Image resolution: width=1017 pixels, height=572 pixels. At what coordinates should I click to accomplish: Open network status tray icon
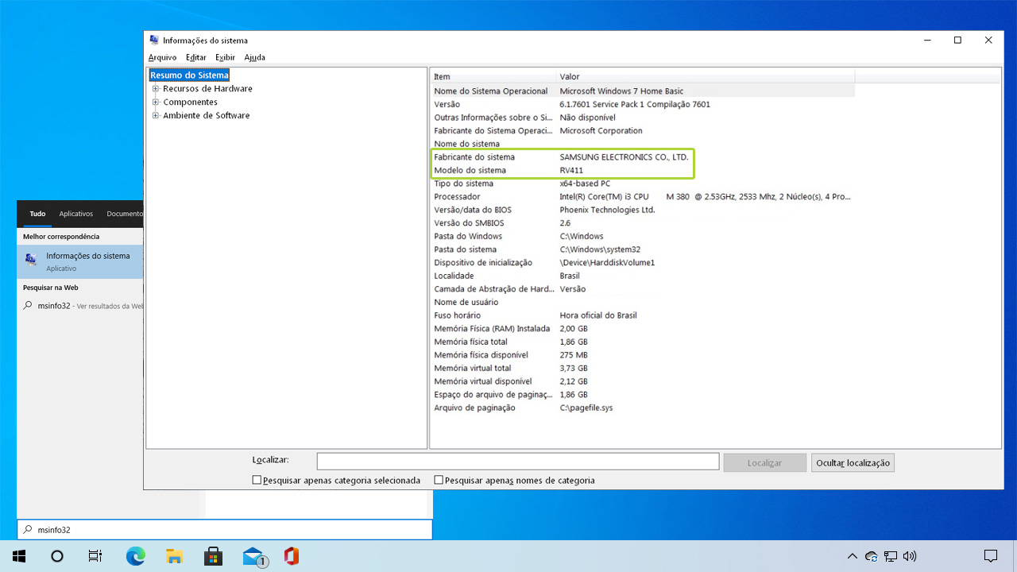(891, 556)
